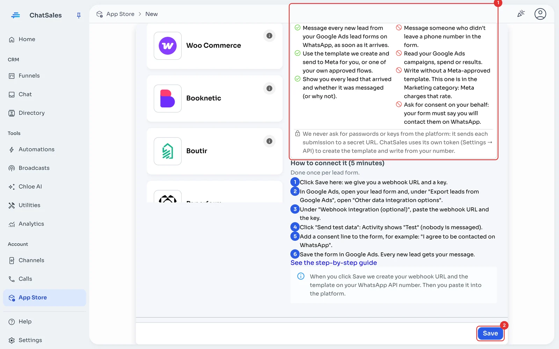559x349 pixels.
Task: Navigate to Automations
Action: point(45,149)
